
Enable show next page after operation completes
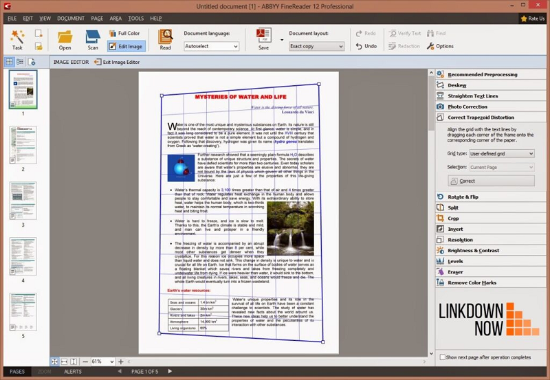pyautogui.click(x=442, y=357)
